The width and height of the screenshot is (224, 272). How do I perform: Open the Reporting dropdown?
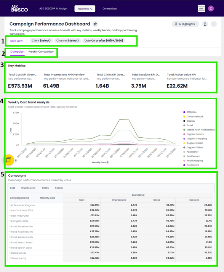85,9
